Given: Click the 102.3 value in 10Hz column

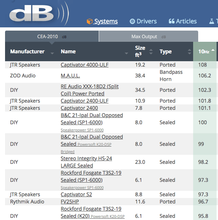Looking at the screenshot, I should tap(205, 90).
